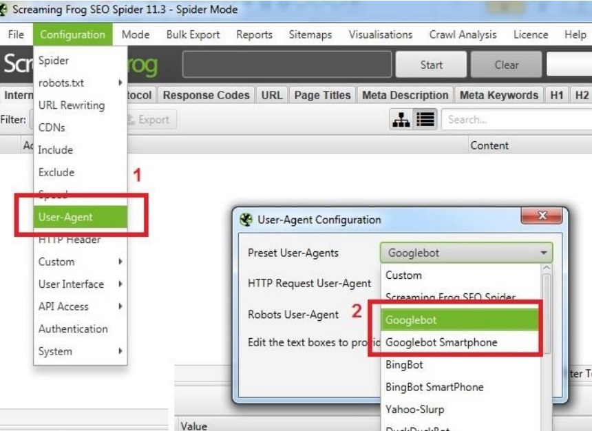Choose Include menu entry

pyautogui.click(x=80, y=150)
